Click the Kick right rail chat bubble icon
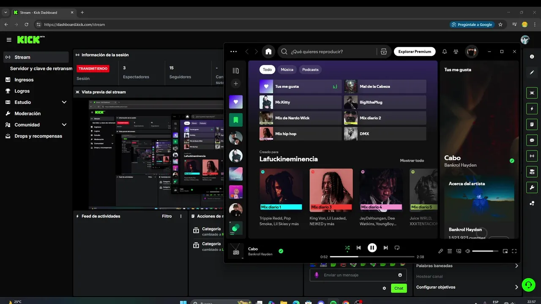Image resolution: width=541 pixels, height=304 pixels. click(x=532, y=140)
